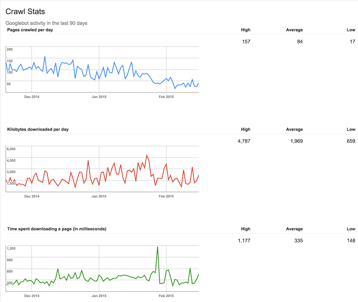Click the Feb 2015 label under blue chart
This screenshot has width=358, height=302.
click(166, 97)
